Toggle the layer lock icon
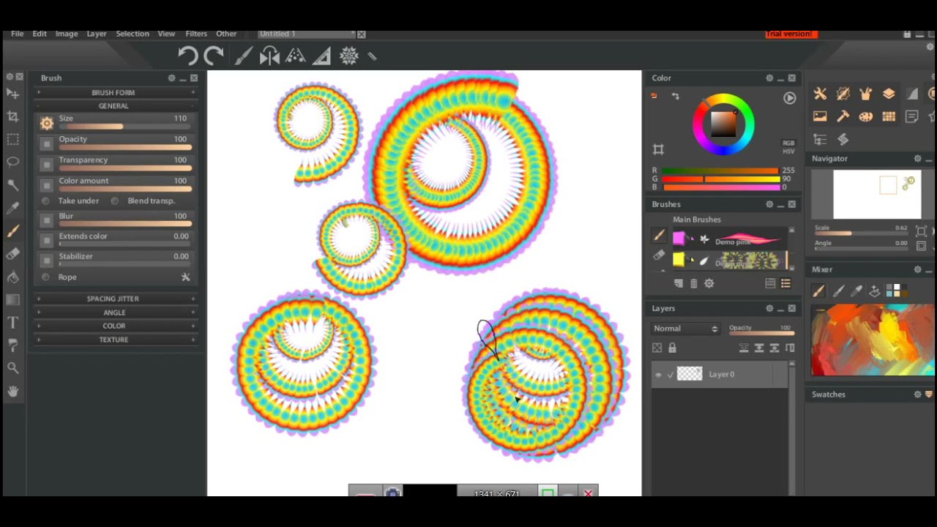Viewport: 937px width, 527px height. (672, 348)
